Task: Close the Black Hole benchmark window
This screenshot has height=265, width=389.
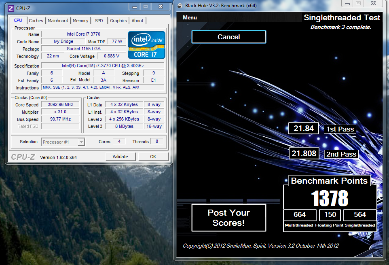Action: [373, 4]
